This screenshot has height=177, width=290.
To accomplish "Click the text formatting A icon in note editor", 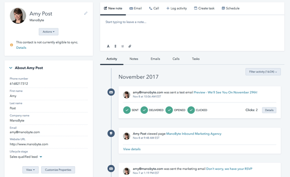I will pyautogui.click(x=108, y=46).
